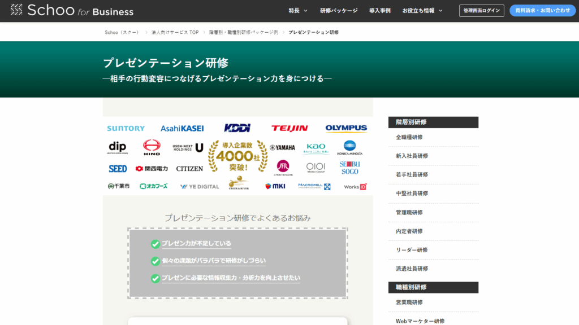
Task: Open 新入社員研修 in the sidebar
Action: 412,156
